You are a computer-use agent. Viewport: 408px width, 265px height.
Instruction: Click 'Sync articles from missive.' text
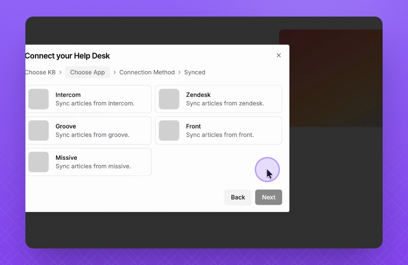pyautogui.click(x=93, y=166)
